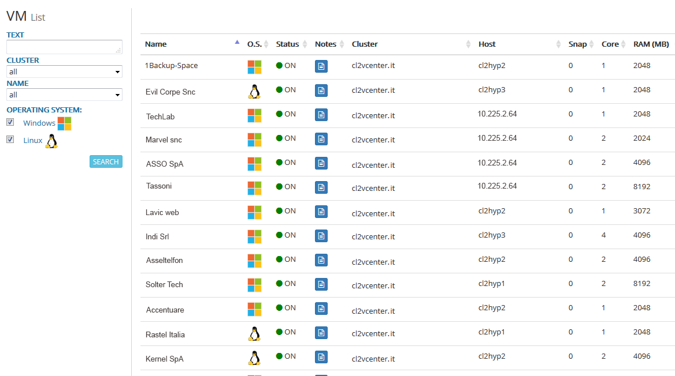This screenshot has height=376, width=675.
Task: Click RAM value 8192 for Solter Tech
Action: [642, 284]
